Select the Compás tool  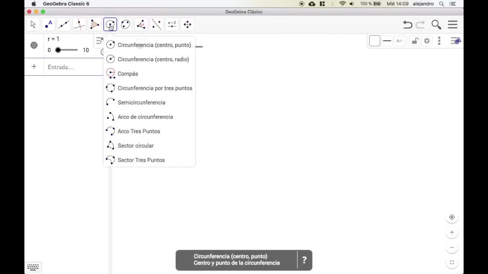click(149, 74)
